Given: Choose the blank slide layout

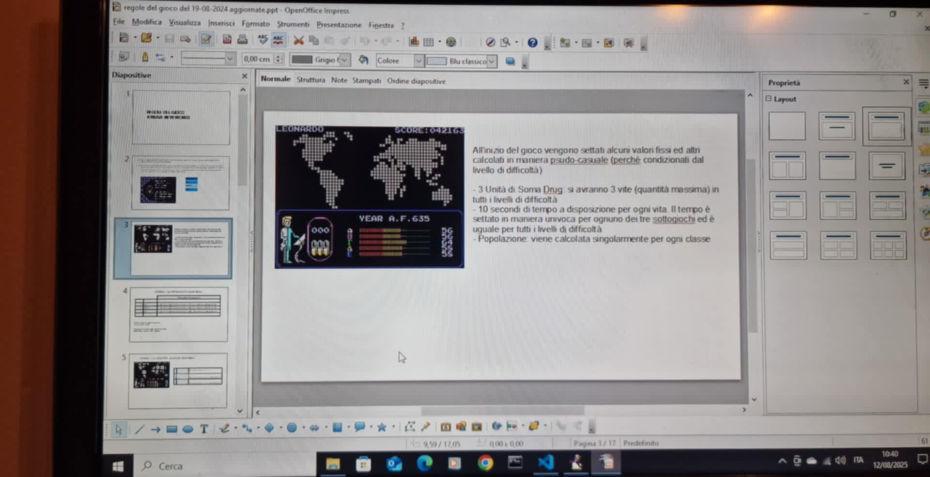Looking at the screenshot, I should pos(787,126).
